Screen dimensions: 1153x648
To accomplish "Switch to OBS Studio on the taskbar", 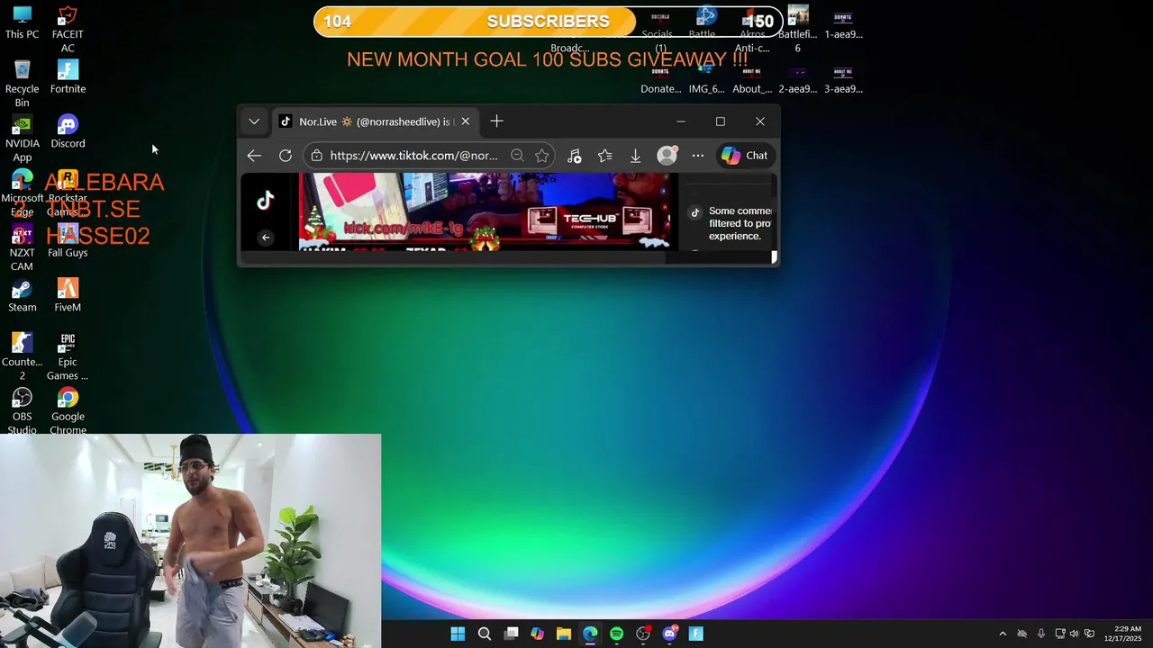I will tap(643, 634).
